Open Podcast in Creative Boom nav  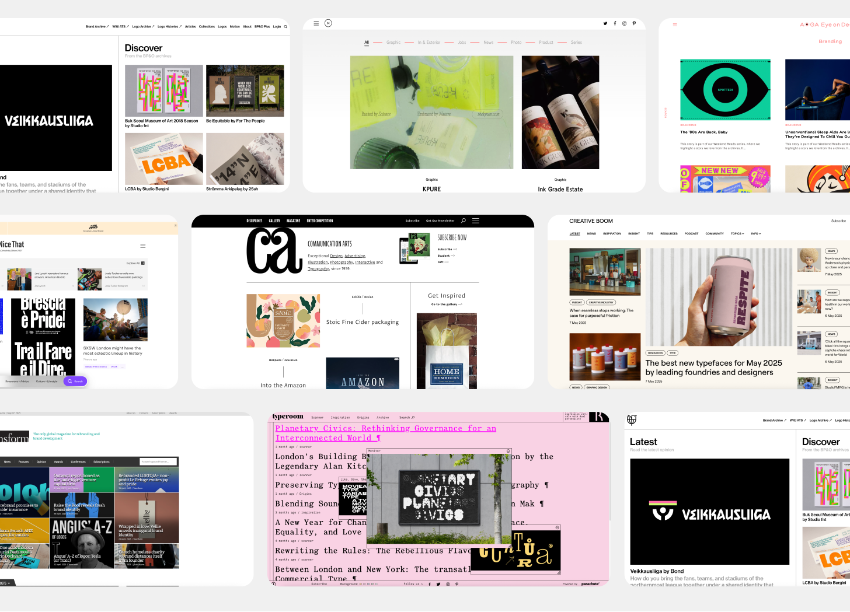tap(691, 233)
